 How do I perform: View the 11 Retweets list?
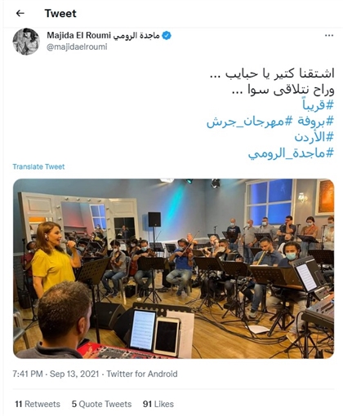tap(38, 404)
